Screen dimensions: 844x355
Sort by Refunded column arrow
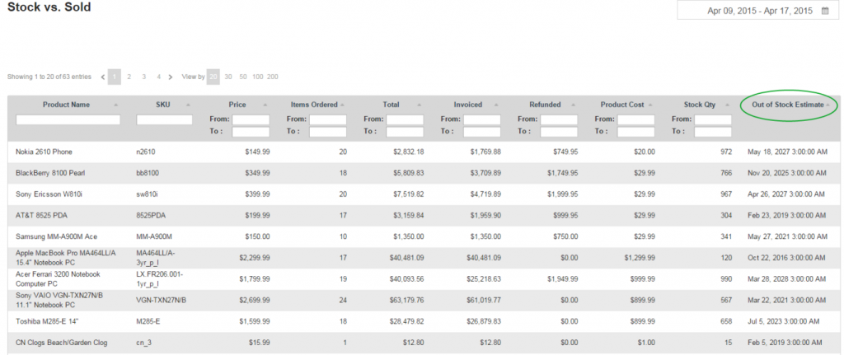[574, 105]
